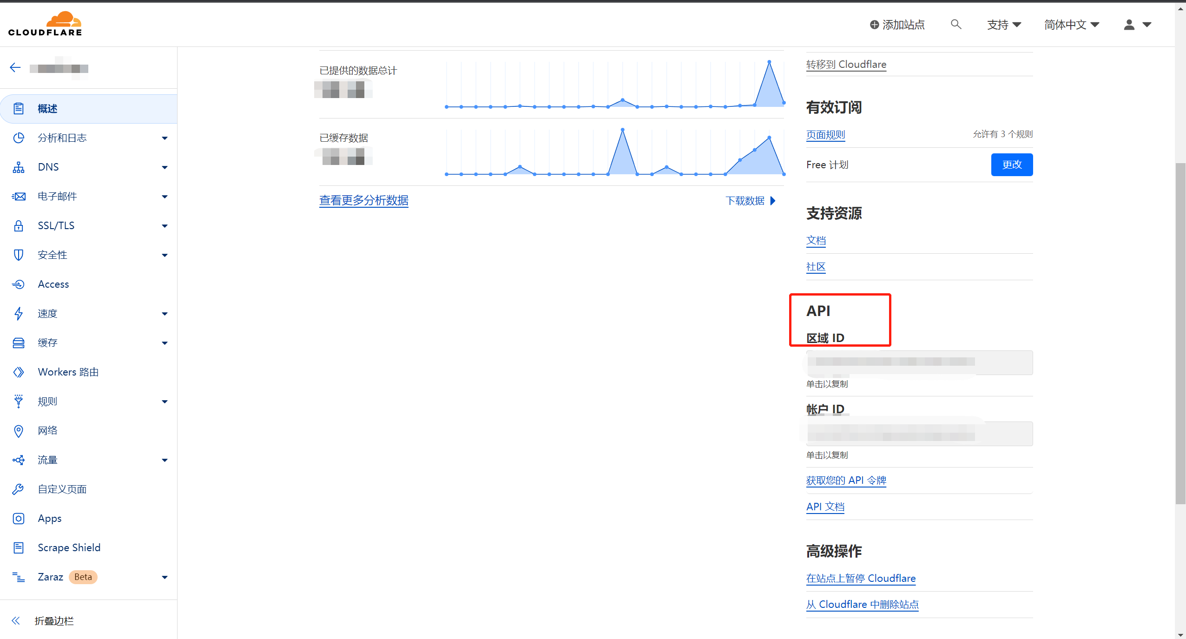This screenshot has width=1186, height=639.
Task: Open the Workers 路由 sidebar item
Action: coord(68,372)
